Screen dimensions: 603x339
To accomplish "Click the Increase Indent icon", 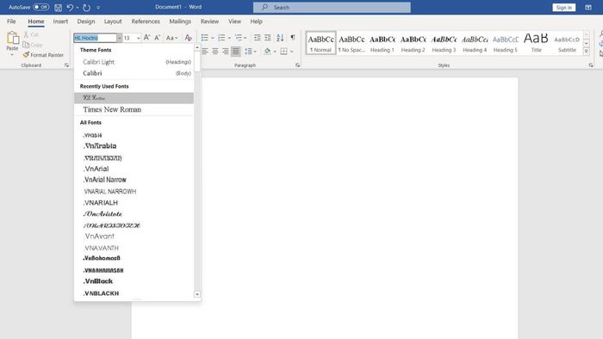I will (x=268, y=38).
